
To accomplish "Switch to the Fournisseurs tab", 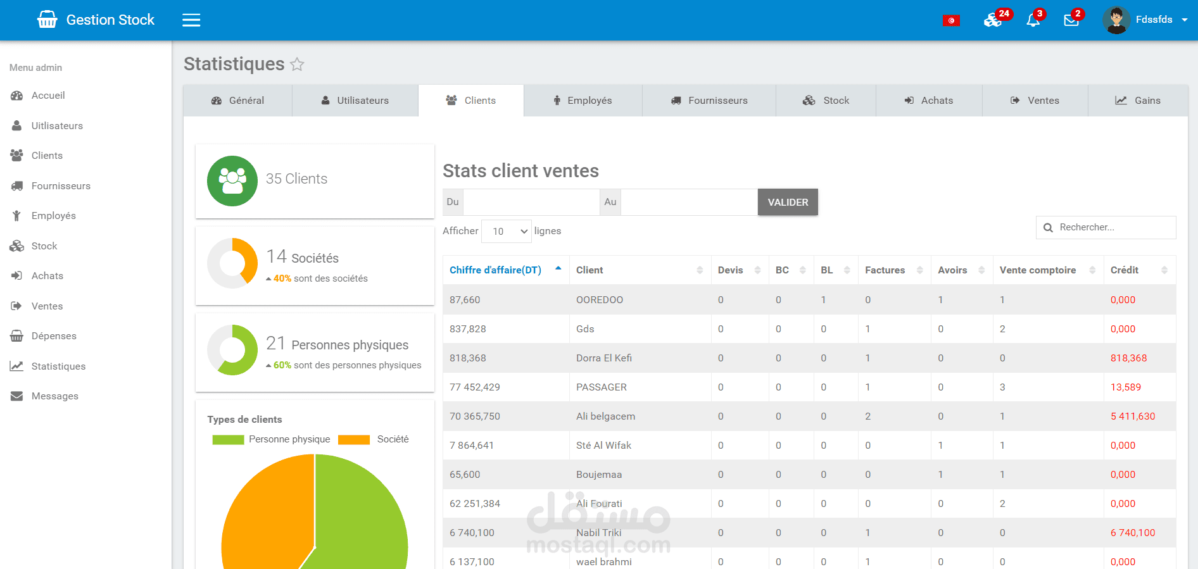I will point(709,101).
